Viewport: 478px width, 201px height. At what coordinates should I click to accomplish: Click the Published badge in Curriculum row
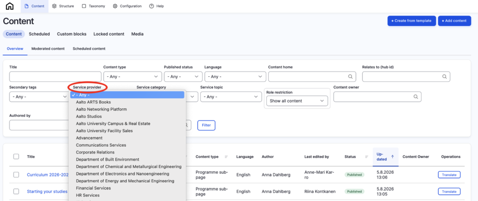pos(354,174)
